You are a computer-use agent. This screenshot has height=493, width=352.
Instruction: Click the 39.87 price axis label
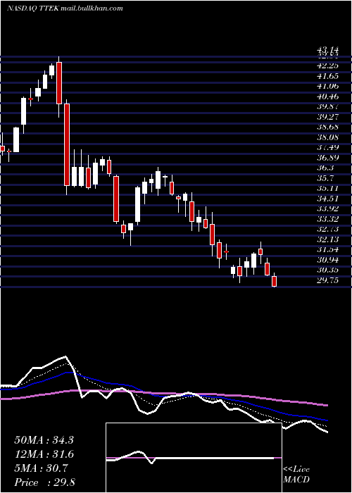click(x=327, y=106)
